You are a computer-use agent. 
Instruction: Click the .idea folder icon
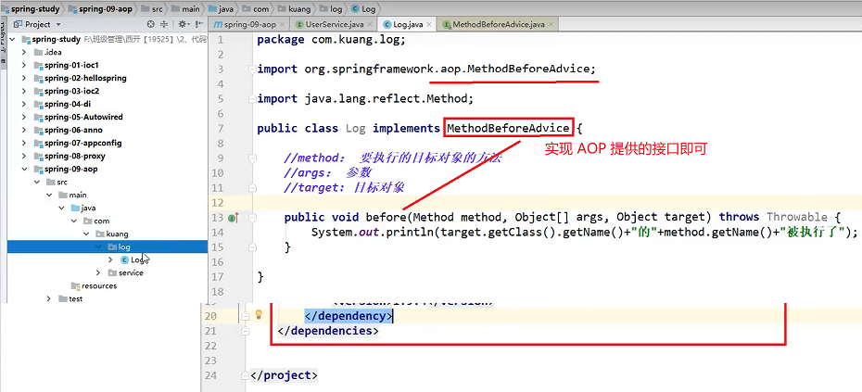38,52
